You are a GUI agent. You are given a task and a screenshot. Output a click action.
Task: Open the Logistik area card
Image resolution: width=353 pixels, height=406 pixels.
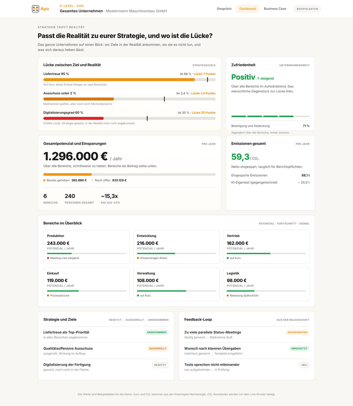tap(266, 284)
